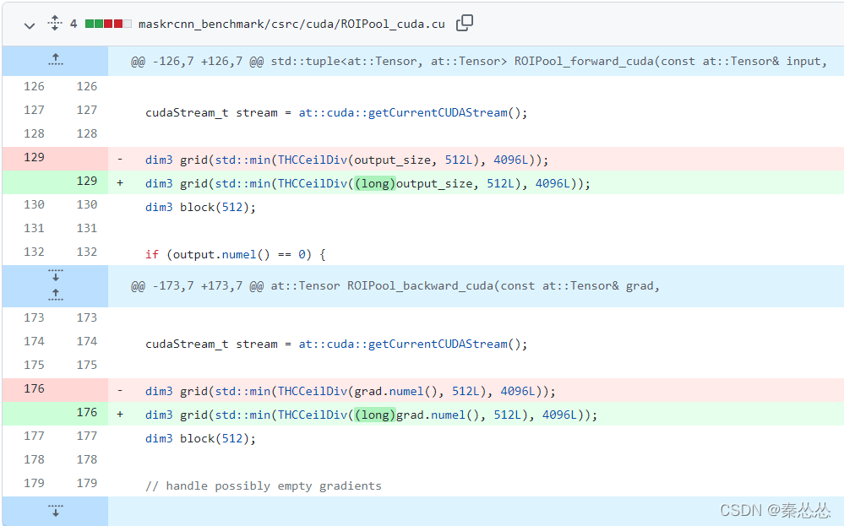Click old line number 179
Screen dimensions: 844x526
[x=34, y=484]
